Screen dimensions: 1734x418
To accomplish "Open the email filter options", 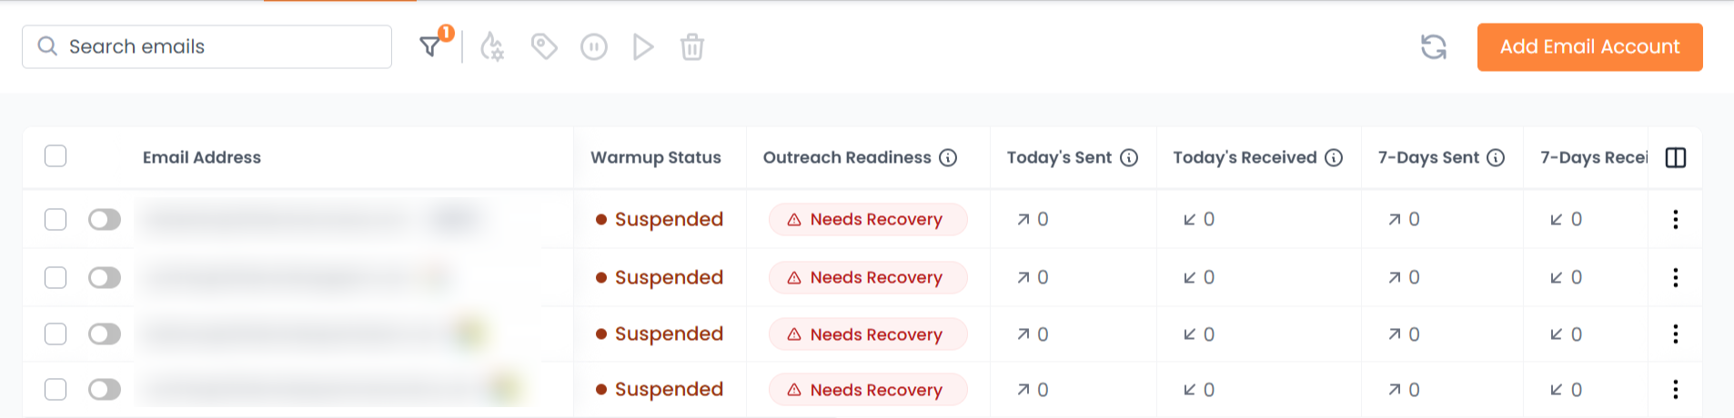I will click(430, 46).
